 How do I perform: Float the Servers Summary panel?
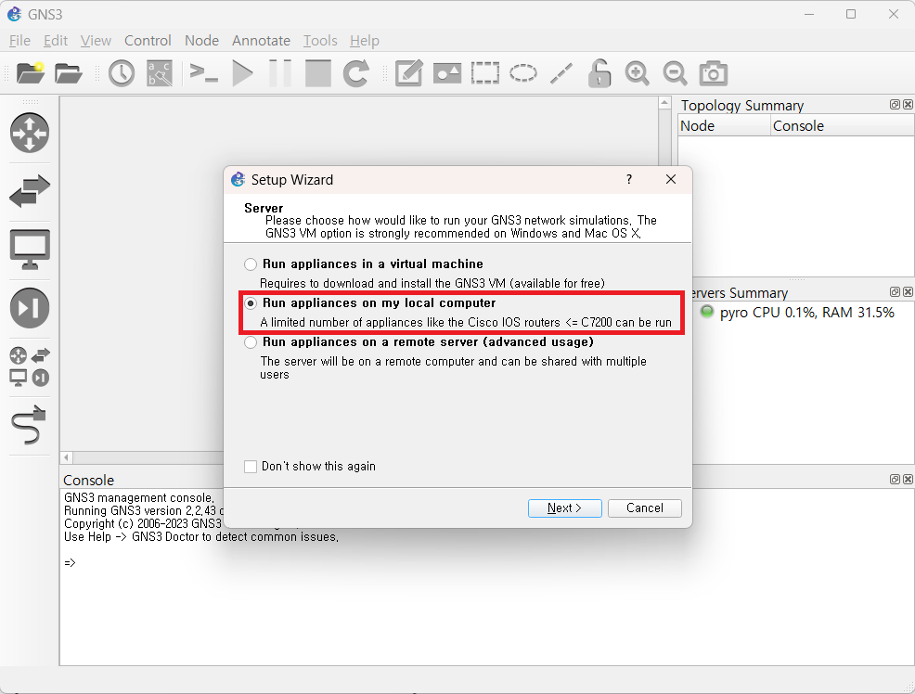895,291
